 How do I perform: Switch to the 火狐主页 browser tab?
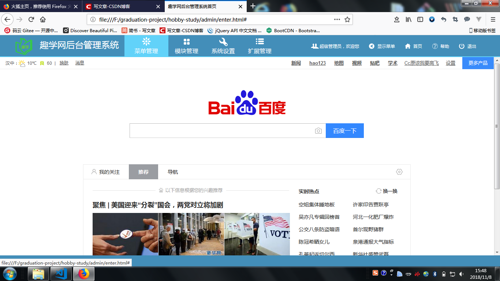[41, 6]
